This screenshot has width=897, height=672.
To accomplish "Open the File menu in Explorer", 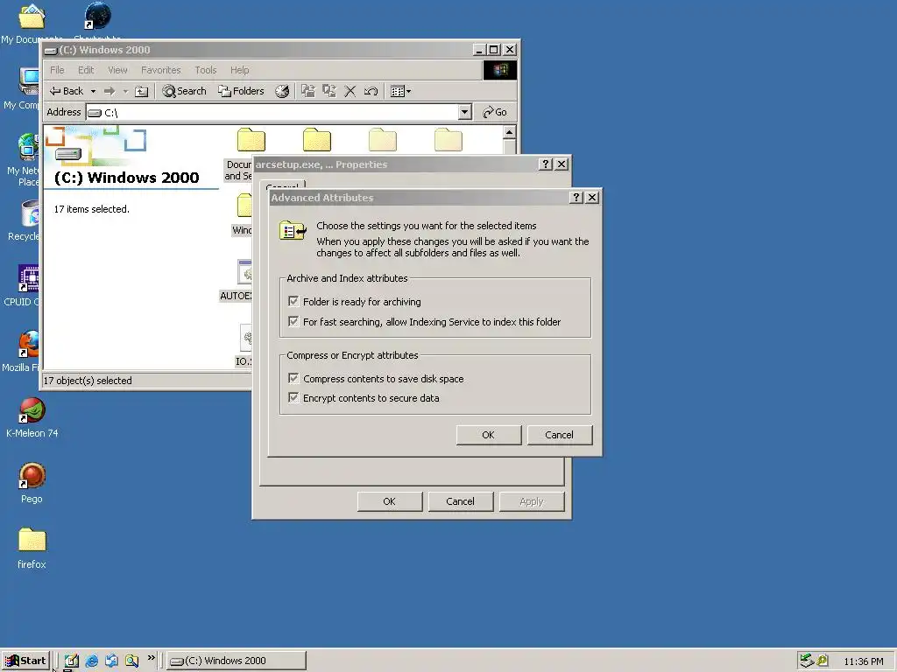I will [x=57, y=70].
